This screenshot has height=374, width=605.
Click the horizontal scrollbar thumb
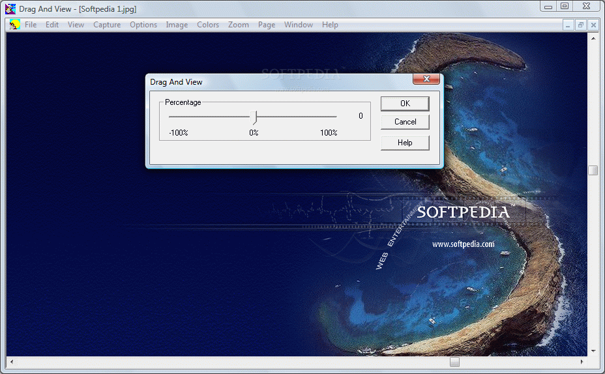click(454, 362)
